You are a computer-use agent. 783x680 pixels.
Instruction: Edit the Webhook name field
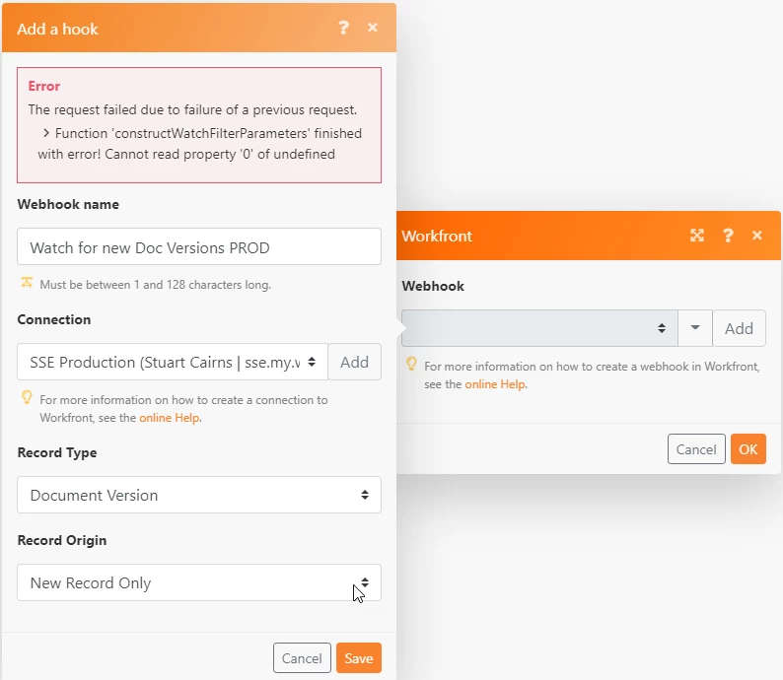tap(199, 247)
